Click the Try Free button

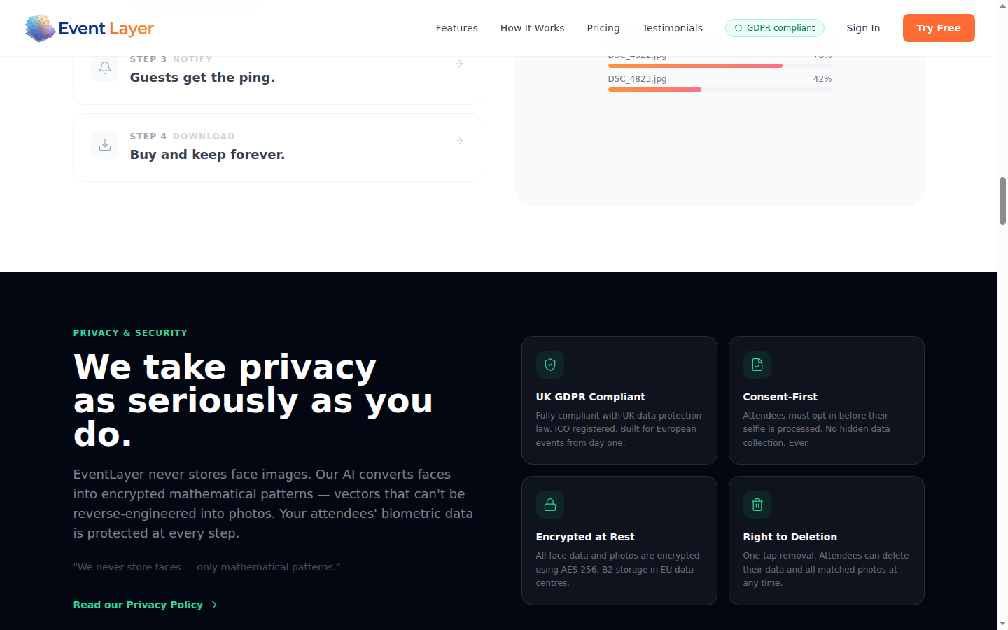(x=939, y=28)
